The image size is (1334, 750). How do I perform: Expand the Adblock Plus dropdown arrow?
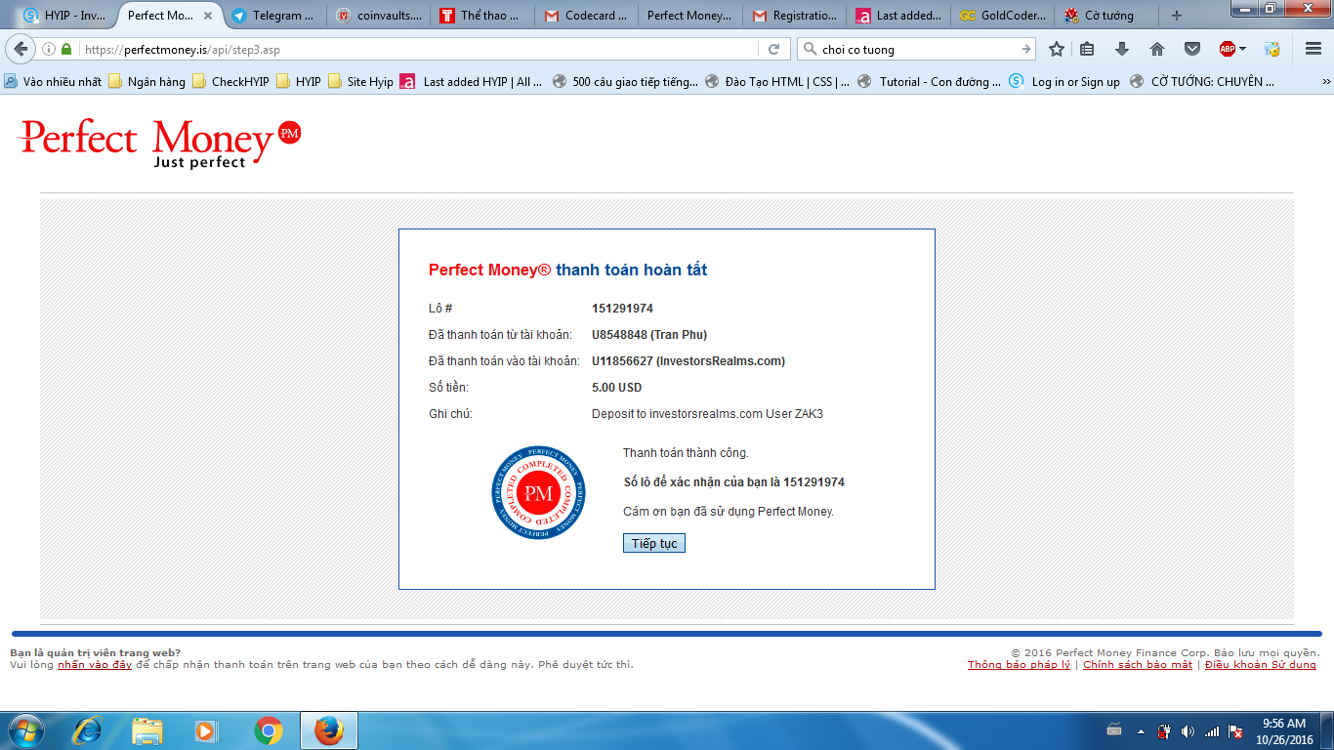click(1242, 49)
